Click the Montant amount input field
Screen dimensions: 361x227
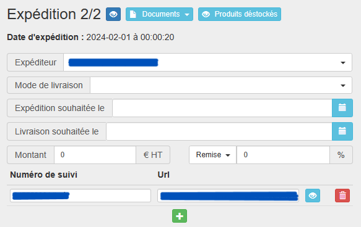pos(95,155)
